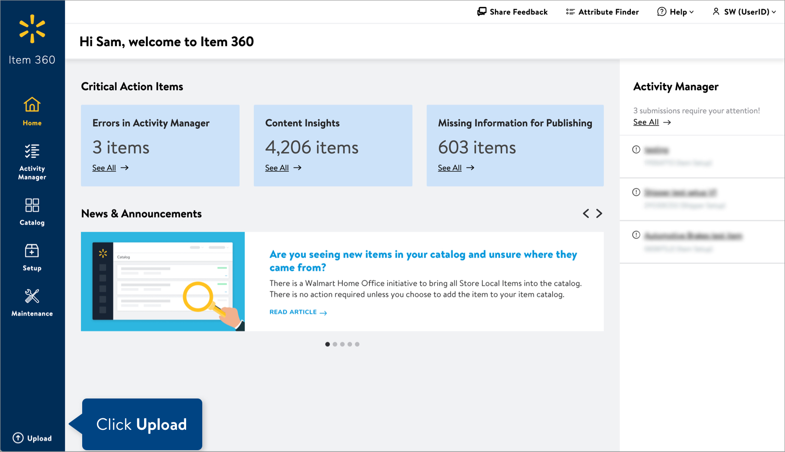This screenshot has width=785, height=452.
Task: Open the Catalog grid icon
Action: click(x=32, y=205)
